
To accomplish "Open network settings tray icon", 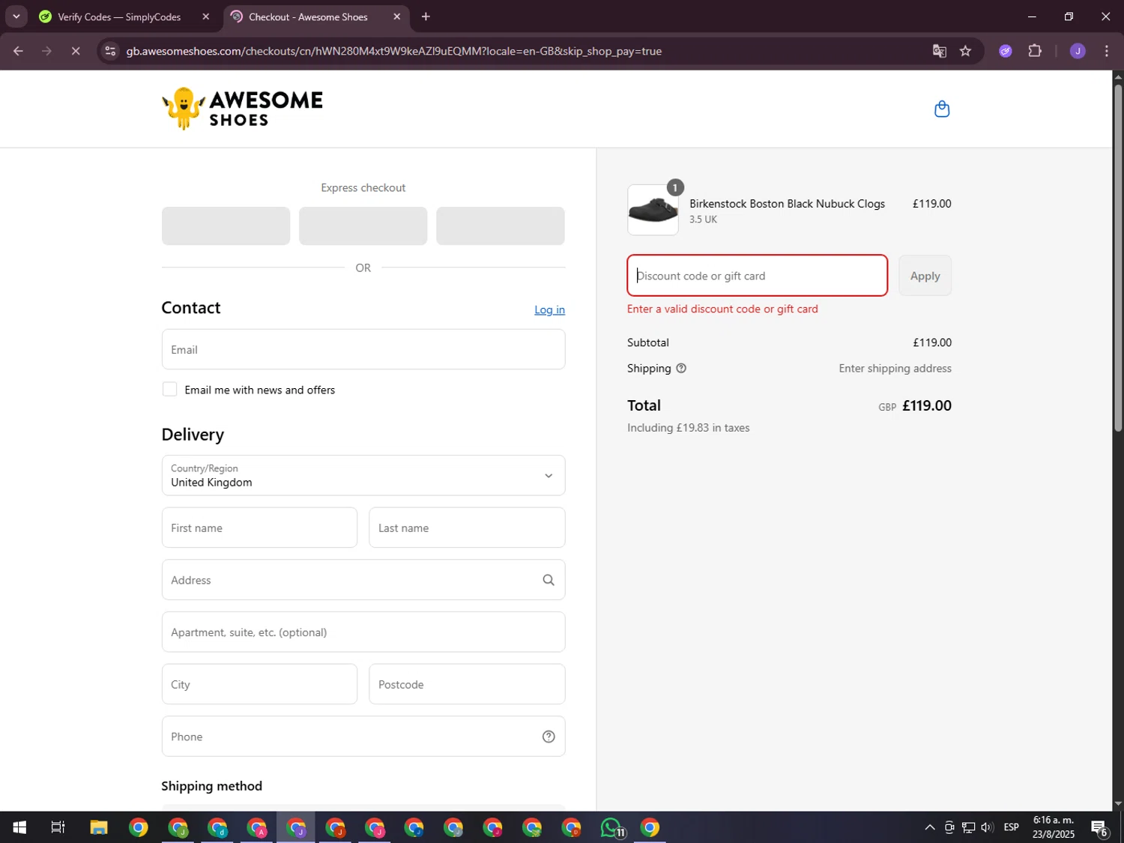I will coord(968,827).
